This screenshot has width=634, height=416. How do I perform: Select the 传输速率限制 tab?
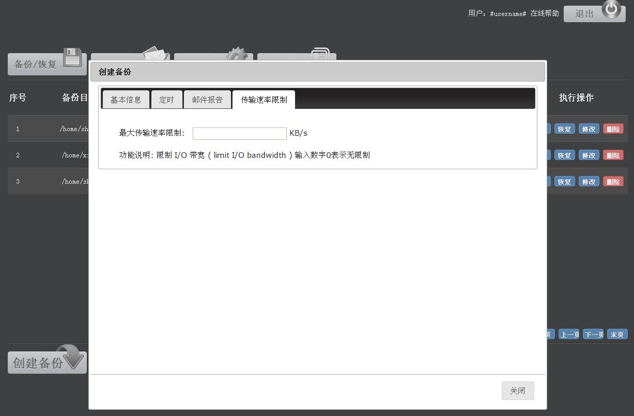tap(264, 100)
